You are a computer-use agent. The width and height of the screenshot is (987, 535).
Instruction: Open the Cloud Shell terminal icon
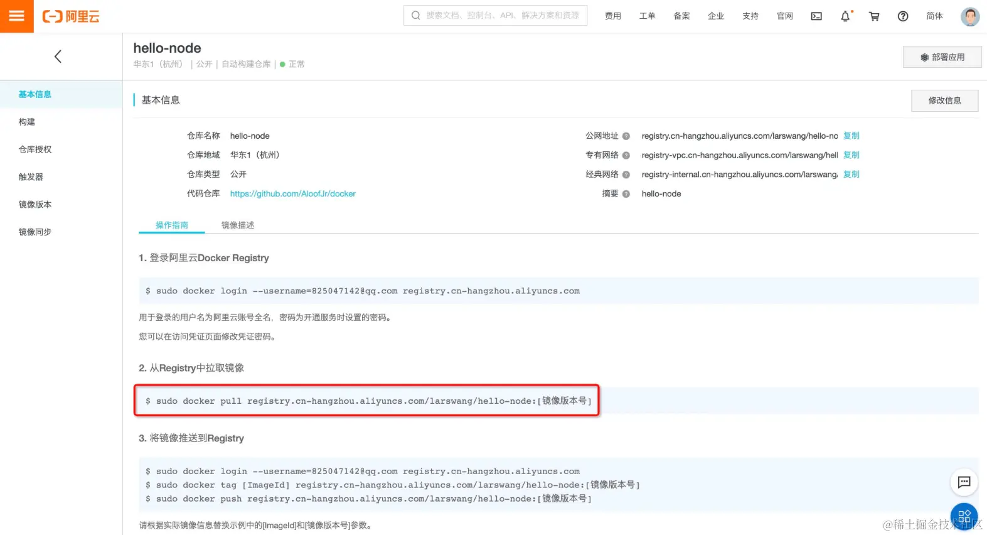coord(816,16)
